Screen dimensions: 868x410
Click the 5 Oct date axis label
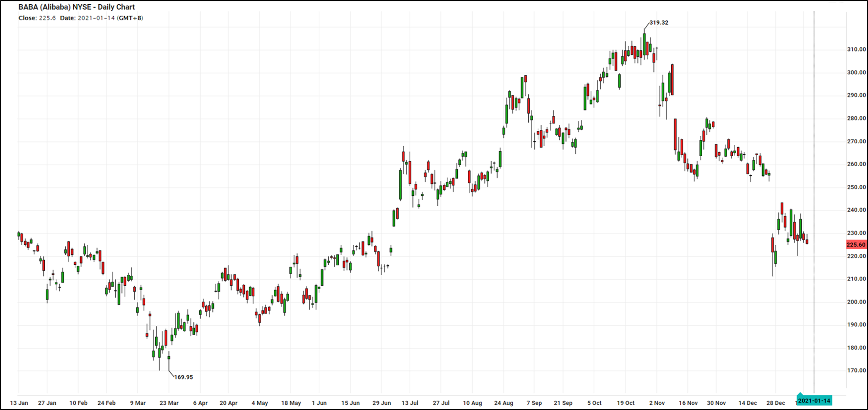pos(594,403)
